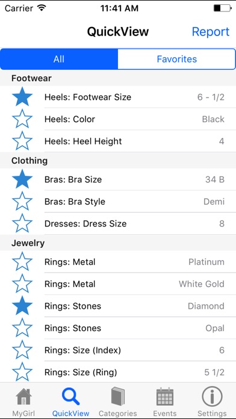Viewport: 236px width, 419px height.
Task: Tap the QuickView magnifier icon
Action: pos(70,397)
